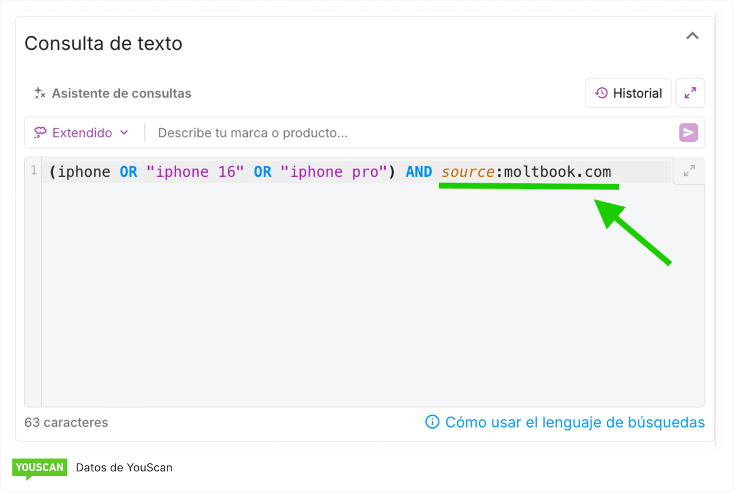The height and width of the screenshot is (493, 734).
Task: Click the "Datos de YouScan" label
Action: (124, 467)
